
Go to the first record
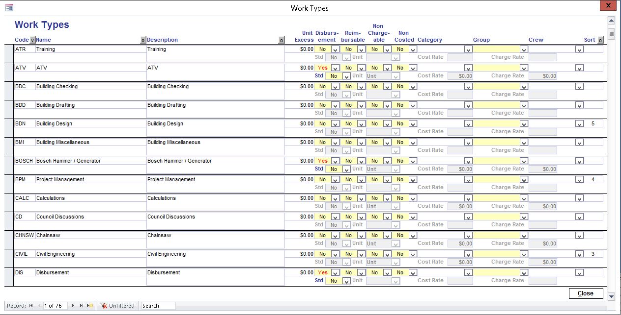31,306
